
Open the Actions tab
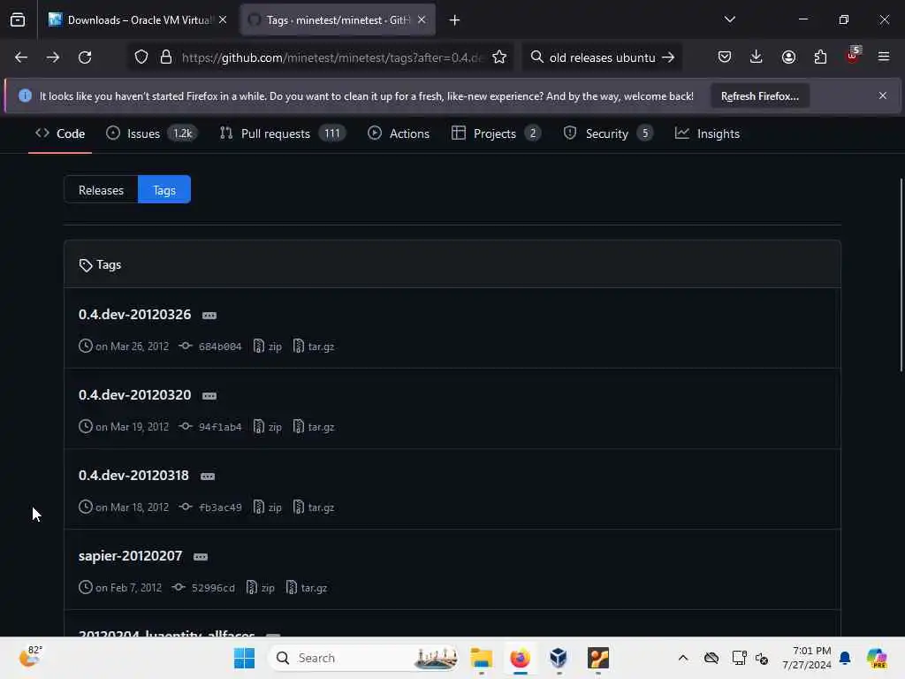[399, 134]
